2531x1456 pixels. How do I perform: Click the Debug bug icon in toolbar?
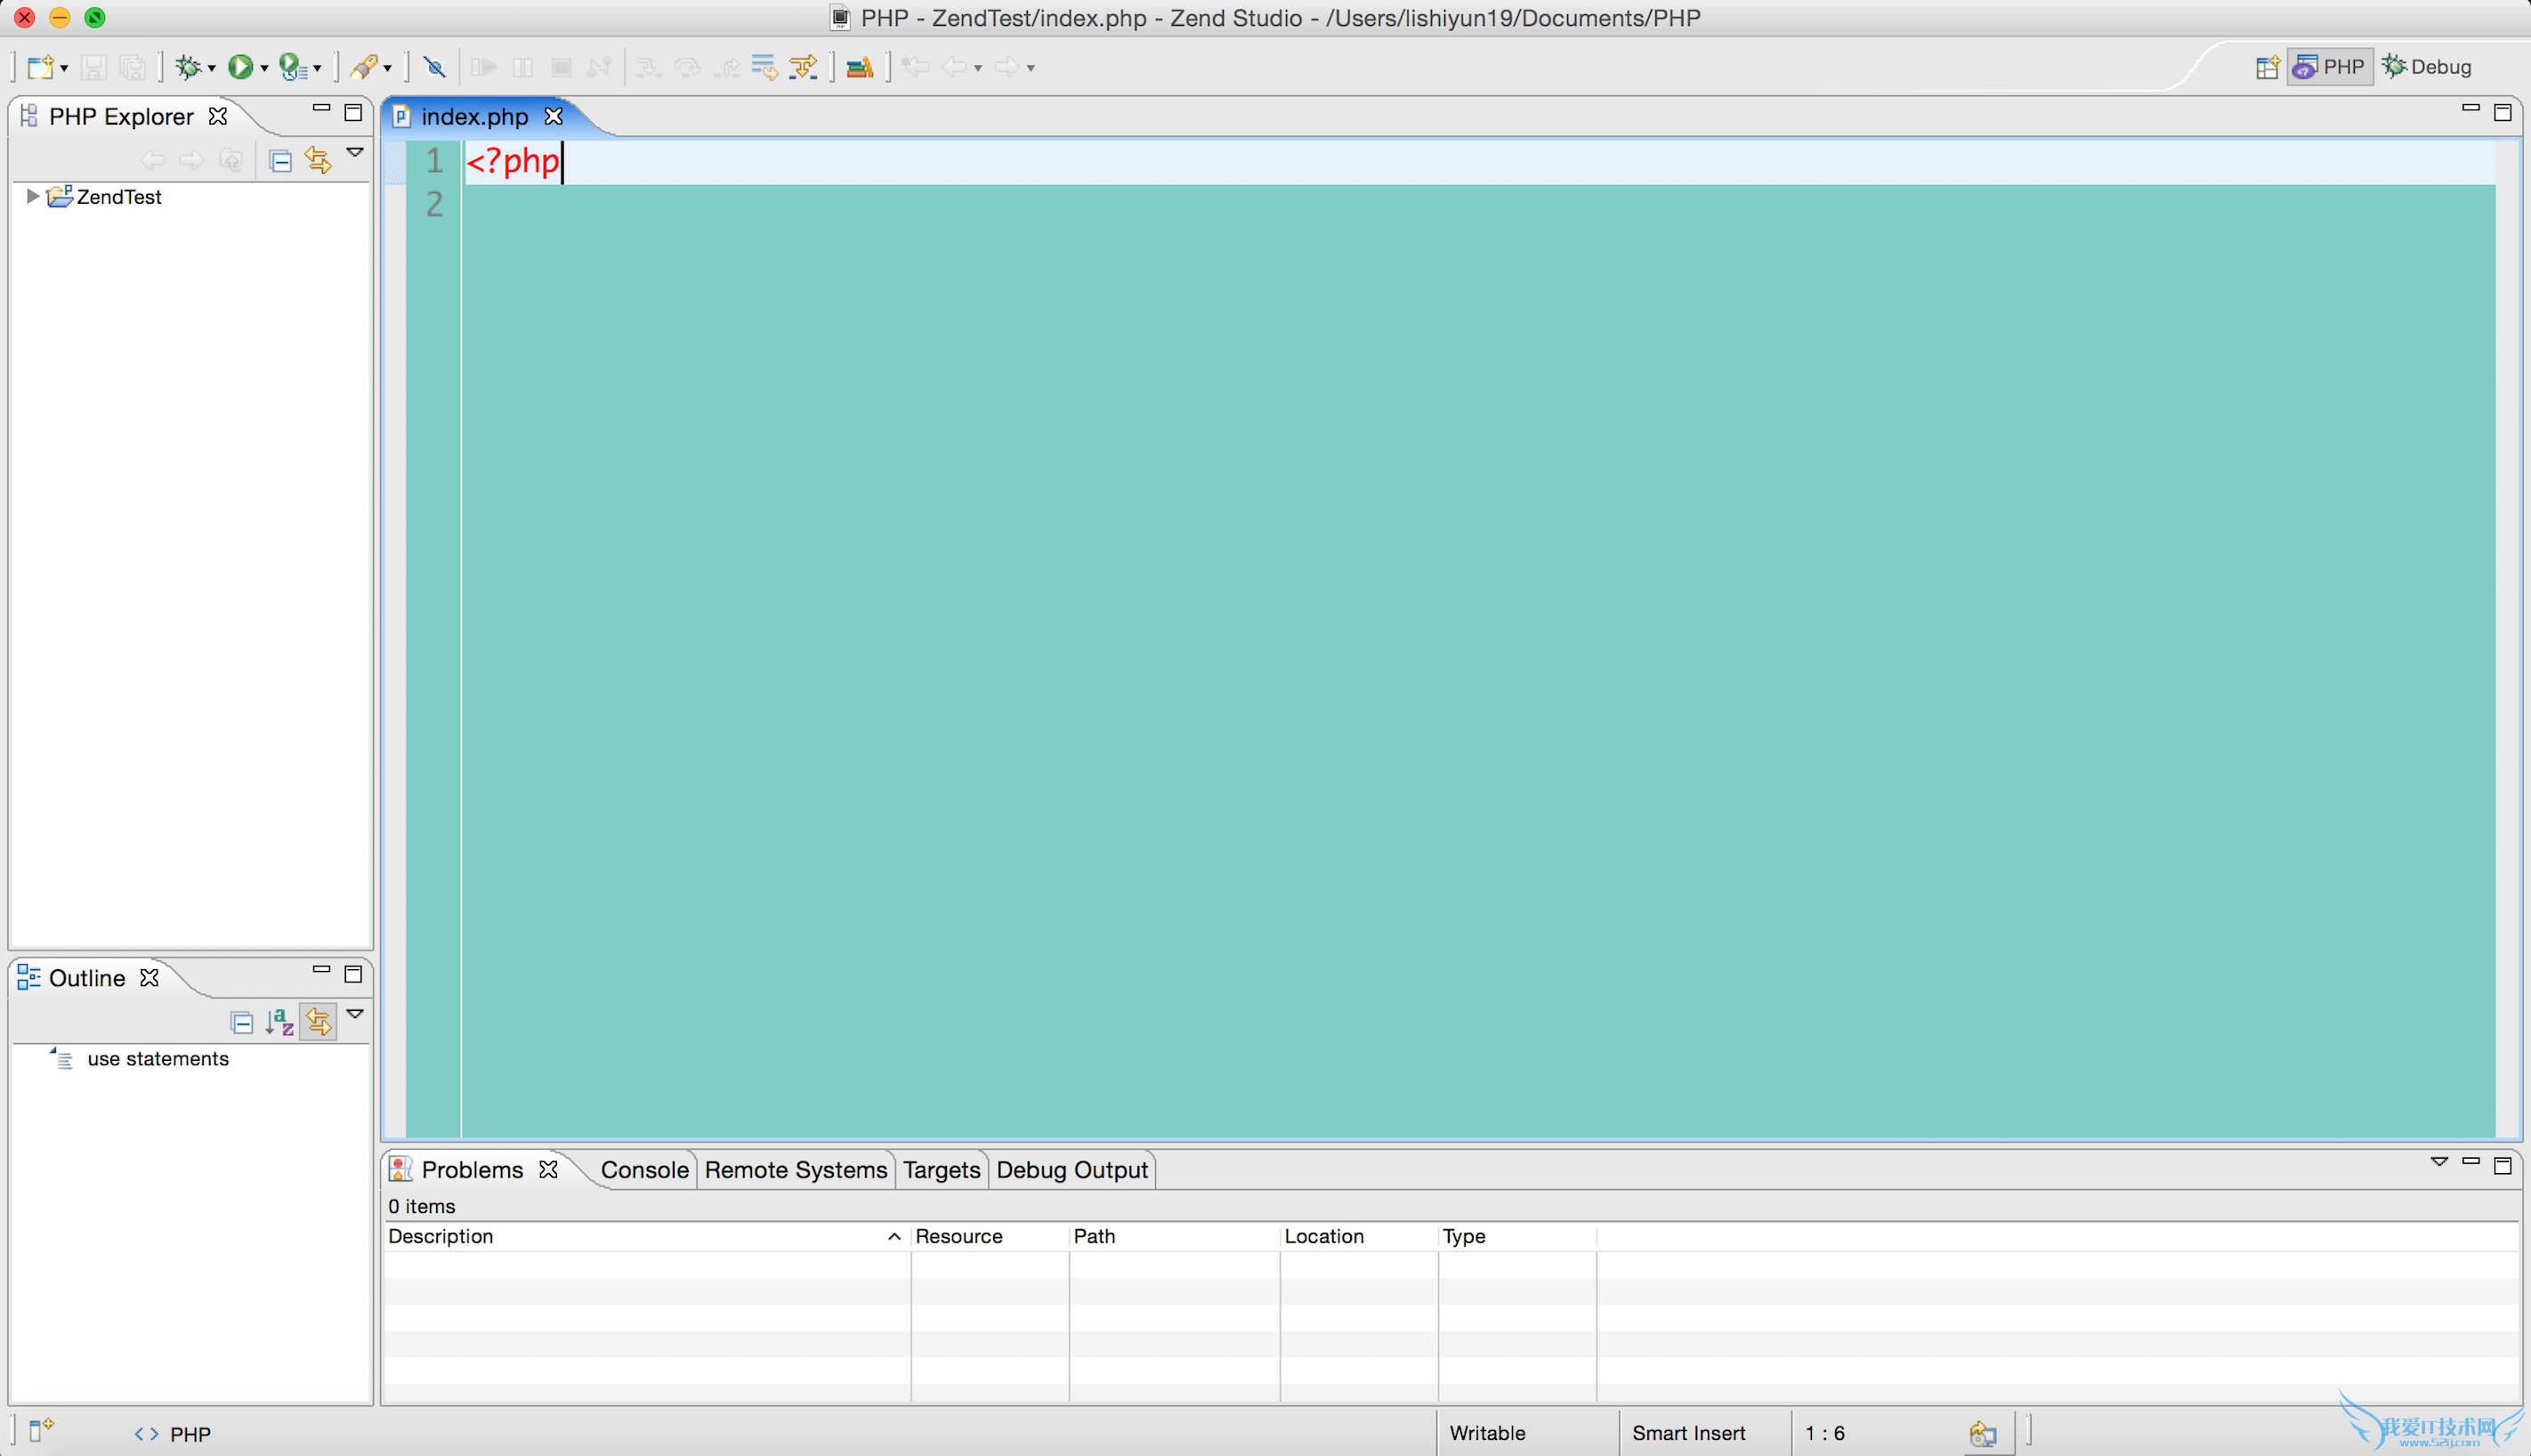[x=187, y=67]
